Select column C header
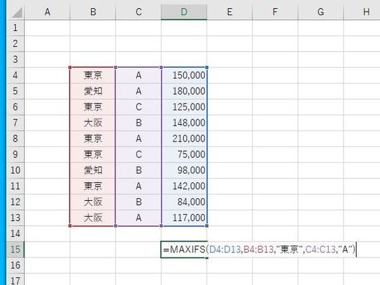This screenshot has width=380, height=285. (x=139, y=12)
